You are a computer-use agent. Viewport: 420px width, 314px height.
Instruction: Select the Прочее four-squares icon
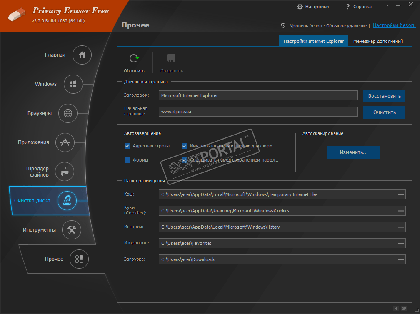(79, 259)
